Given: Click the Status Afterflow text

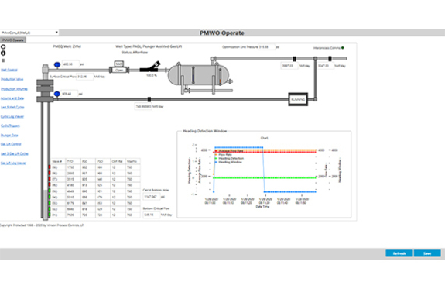Looking at the screenshot, I should click(x=135, y=53).
